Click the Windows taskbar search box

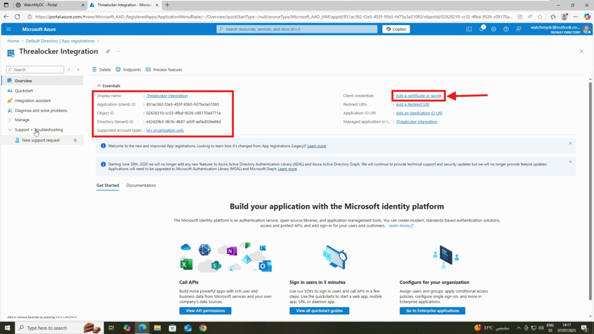coord(59,328)
